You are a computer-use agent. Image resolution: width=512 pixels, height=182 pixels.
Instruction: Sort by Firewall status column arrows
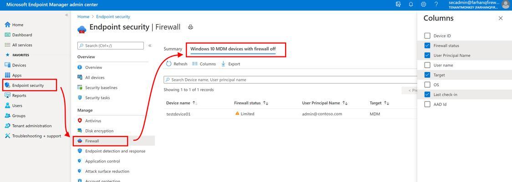pyautogui.click(x=266, y=103)
